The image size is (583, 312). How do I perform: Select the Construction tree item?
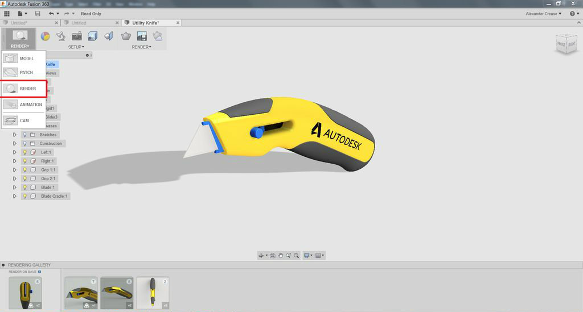[x=51, y=144]
